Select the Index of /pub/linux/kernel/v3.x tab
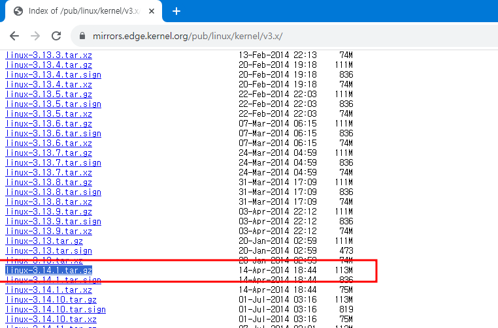This screenshot has width=498, height=328. [84, 11]
